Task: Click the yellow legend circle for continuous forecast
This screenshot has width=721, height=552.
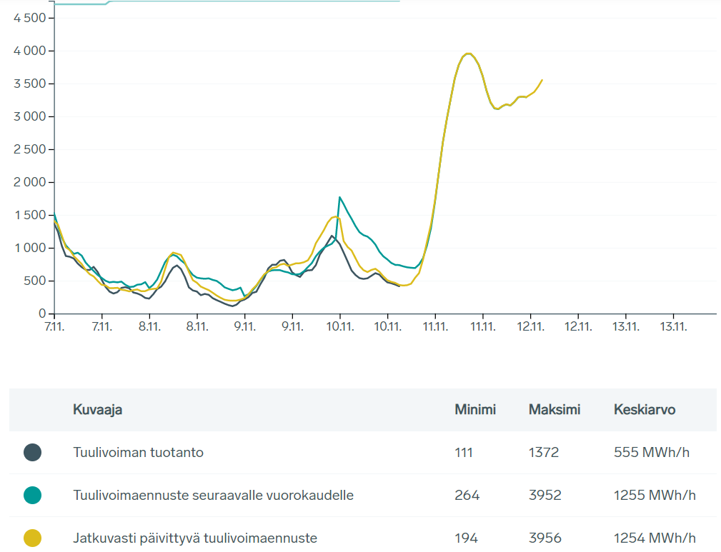Action: coord(32,538)
